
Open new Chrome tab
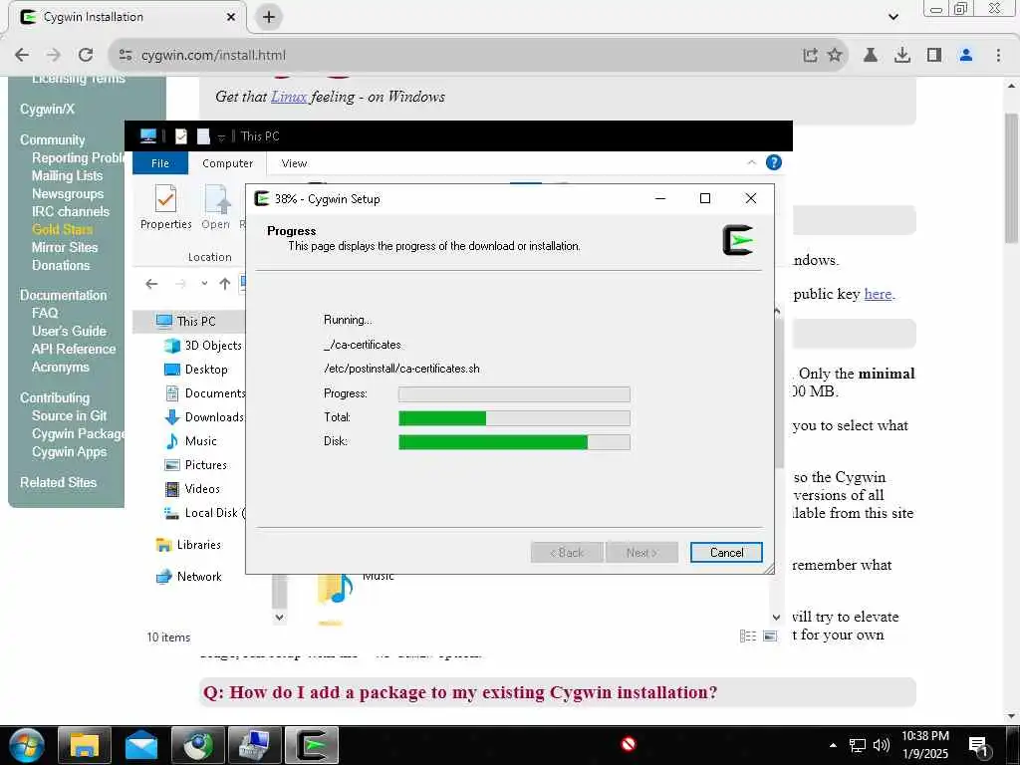pyautogui.click(x=269, y=17)
